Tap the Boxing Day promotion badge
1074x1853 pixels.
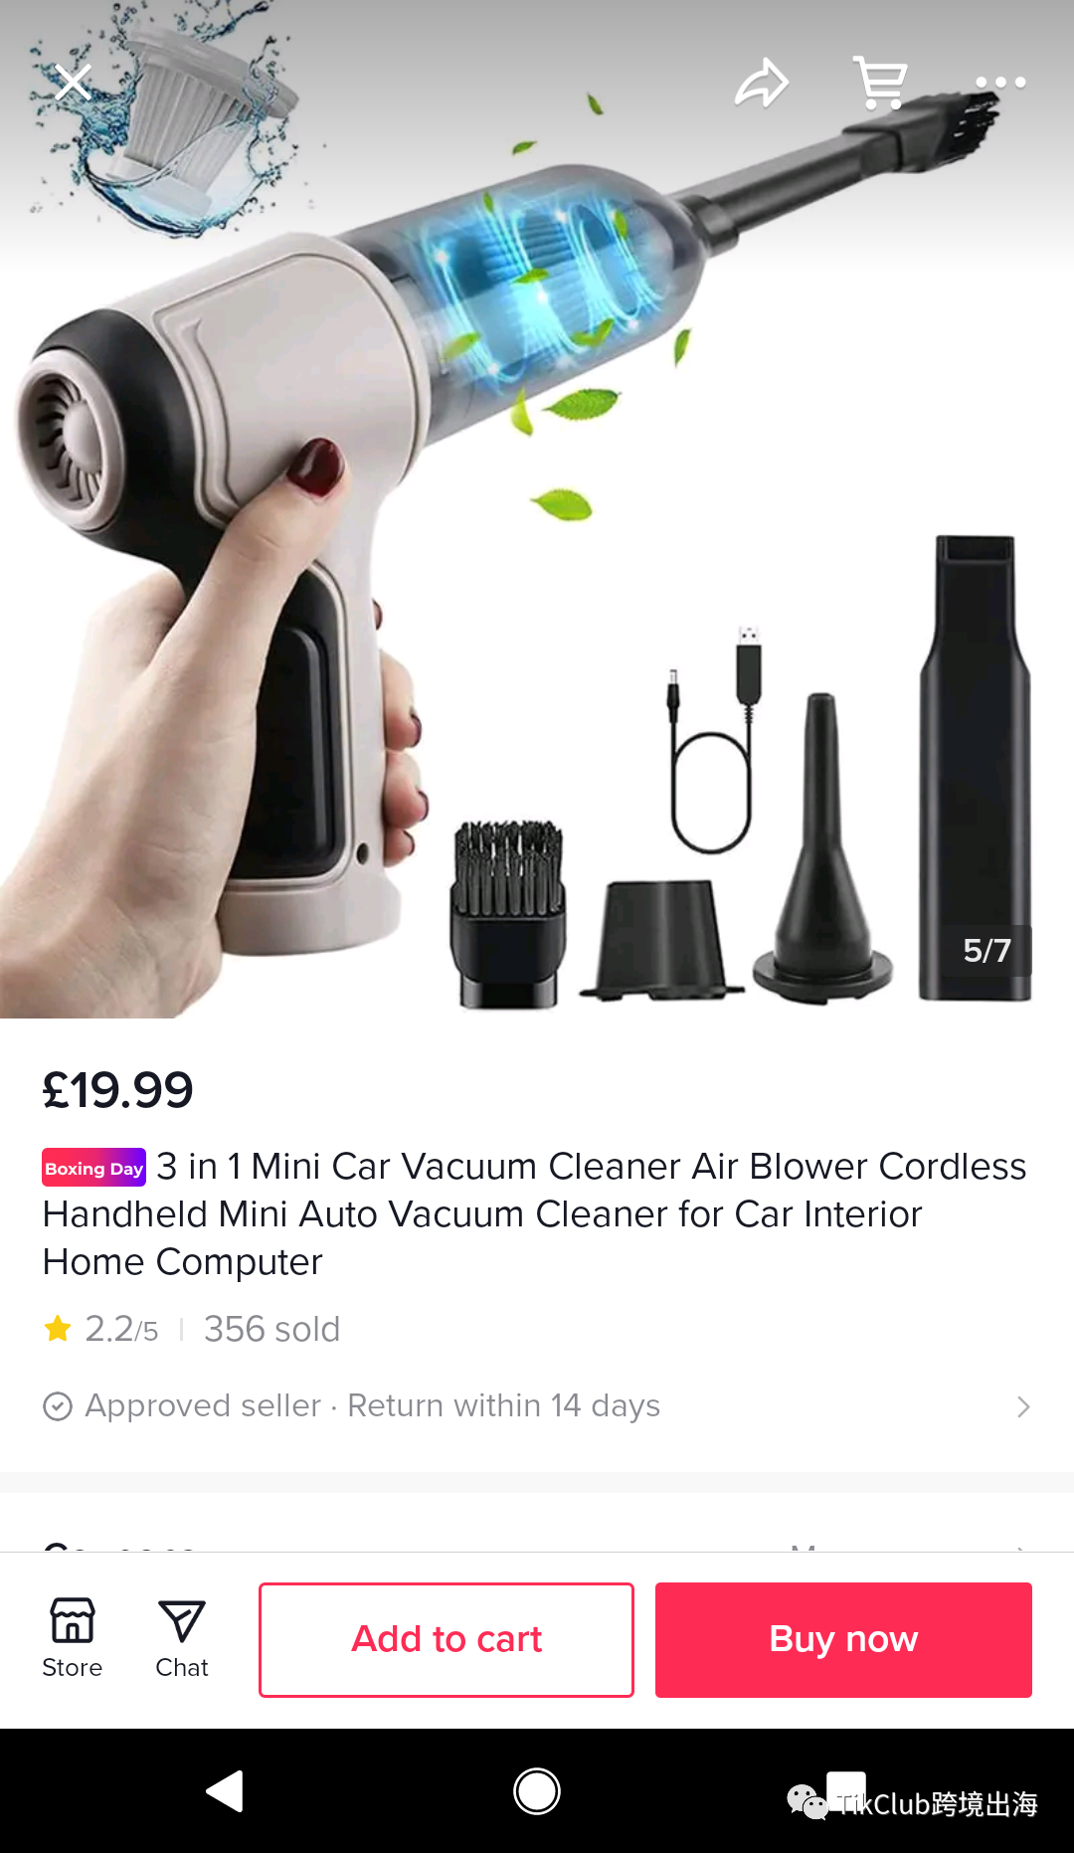coord(94,1168)
